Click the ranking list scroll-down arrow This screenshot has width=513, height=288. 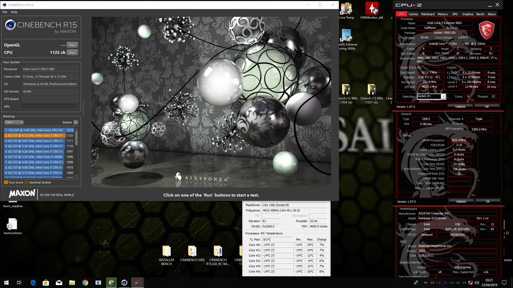76,176
